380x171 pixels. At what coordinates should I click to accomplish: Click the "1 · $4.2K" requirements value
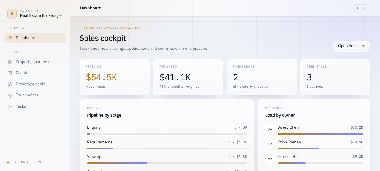(237, 142)
